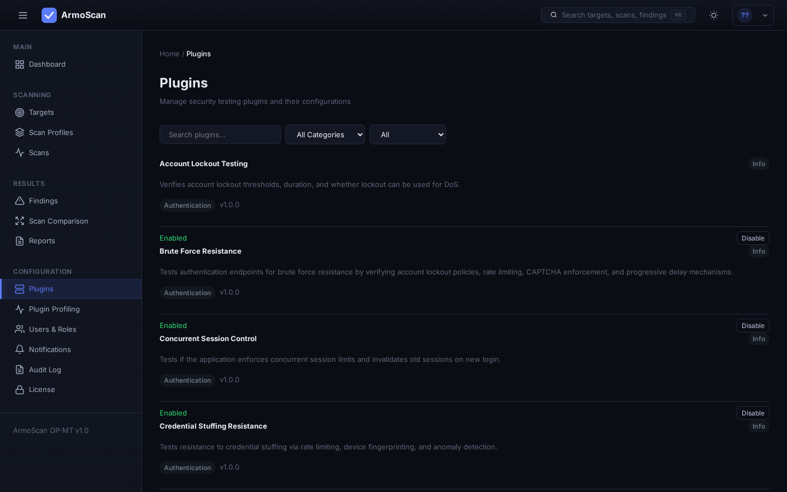Click the user avatar with question marks
The height and width of the screenshot is (492, 787).
coord(745,15)
